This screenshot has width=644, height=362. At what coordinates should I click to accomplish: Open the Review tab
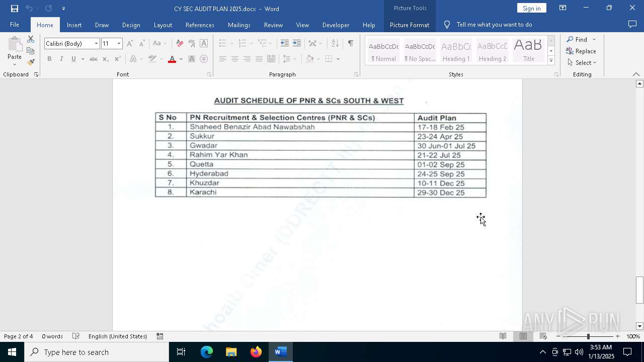[x=273, y=25]
